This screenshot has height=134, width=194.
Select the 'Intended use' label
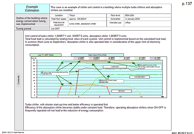pyautogui.click(x=115, y=23)
